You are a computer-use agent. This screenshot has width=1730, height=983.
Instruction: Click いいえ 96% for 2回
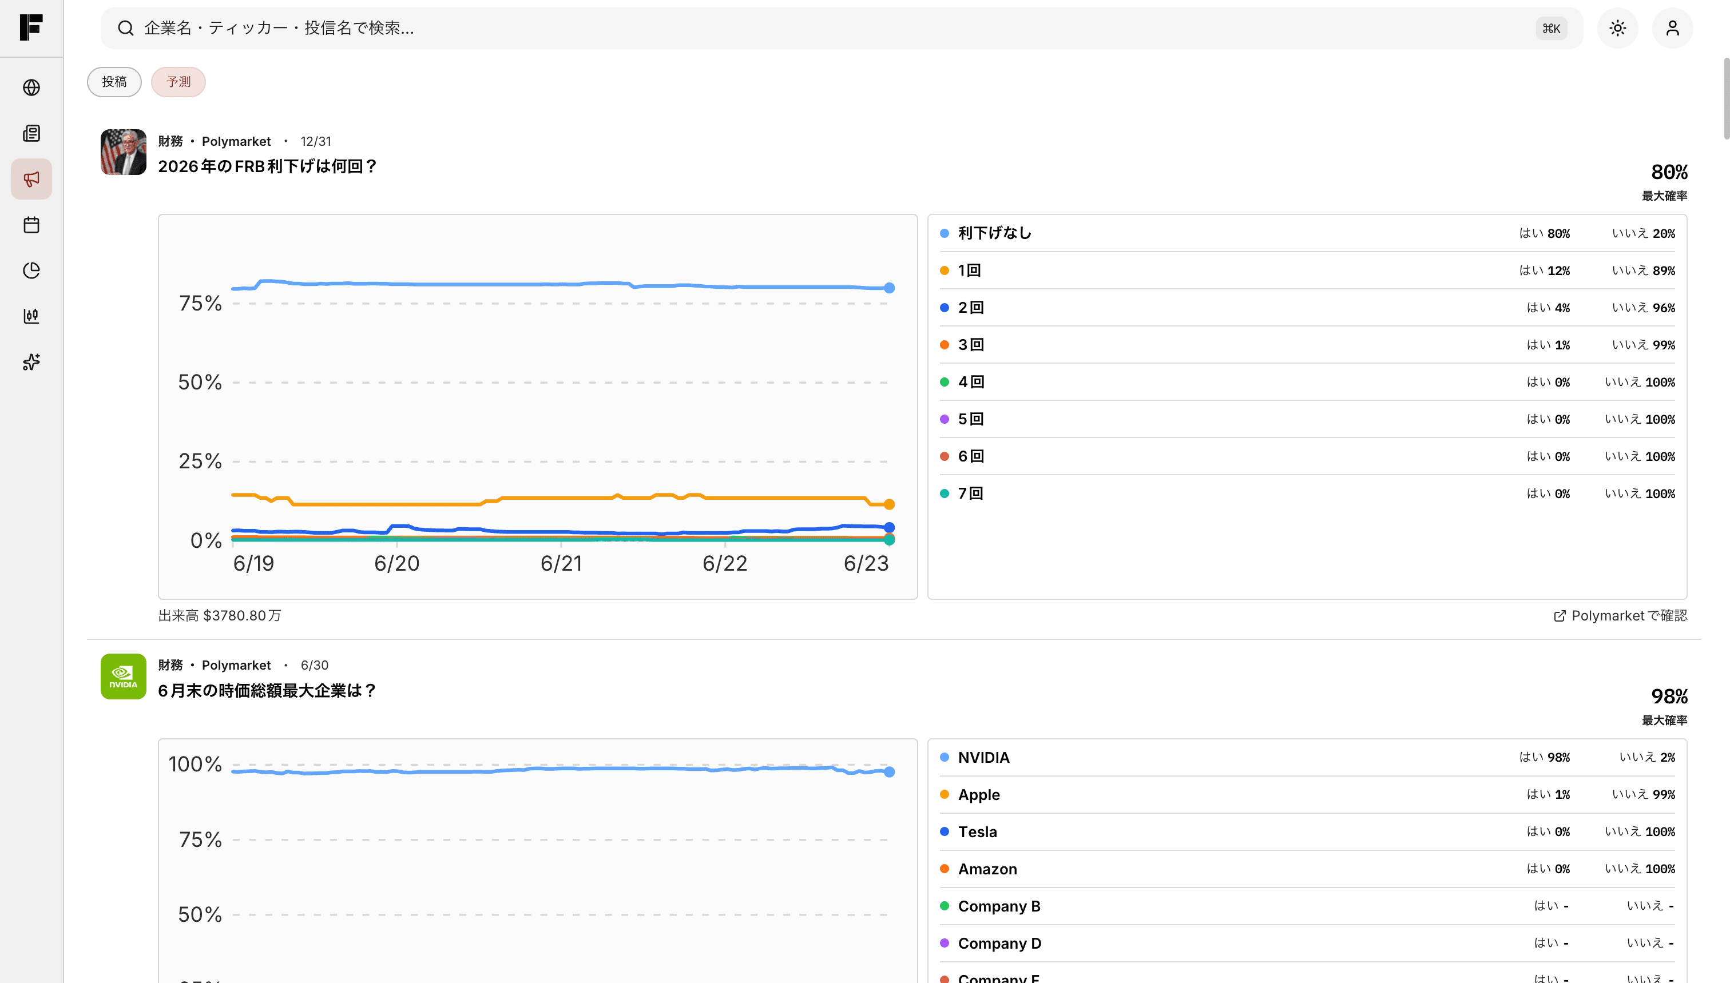point(1644,307)
